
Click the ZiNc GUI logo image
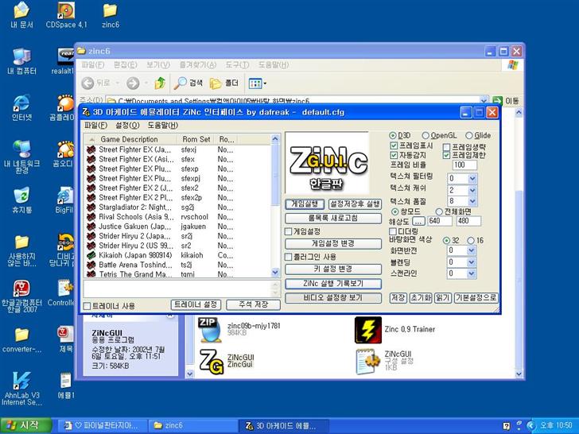pyautogui.click(x=327, y=163)
